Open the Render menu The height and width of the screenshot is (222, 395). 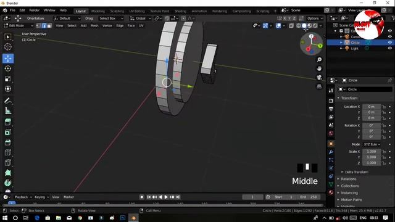(x=35, y=10)
